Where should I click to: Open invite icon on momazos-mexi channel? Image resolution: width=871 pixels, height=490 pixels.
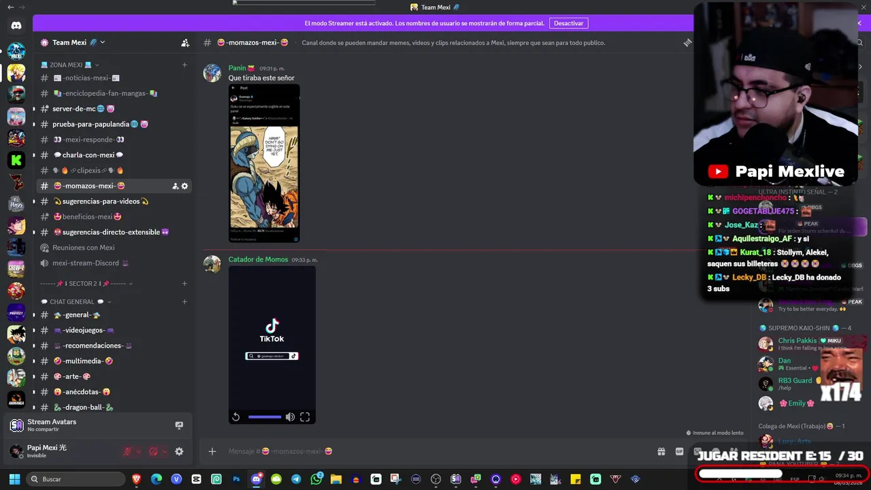click(x=176, y=186)
